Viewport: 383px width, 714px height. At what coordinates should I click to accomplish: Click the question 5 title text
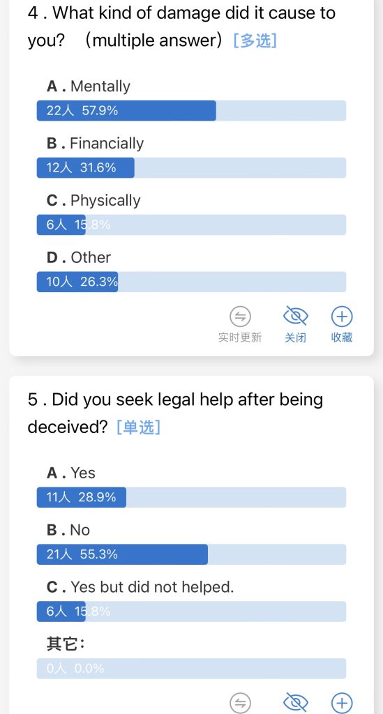[175, 413]
